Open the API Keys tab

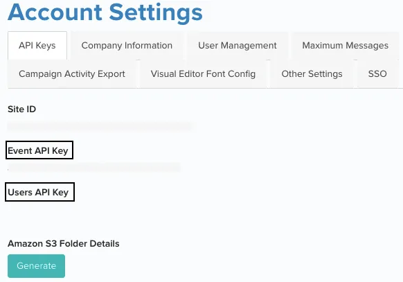37,46
